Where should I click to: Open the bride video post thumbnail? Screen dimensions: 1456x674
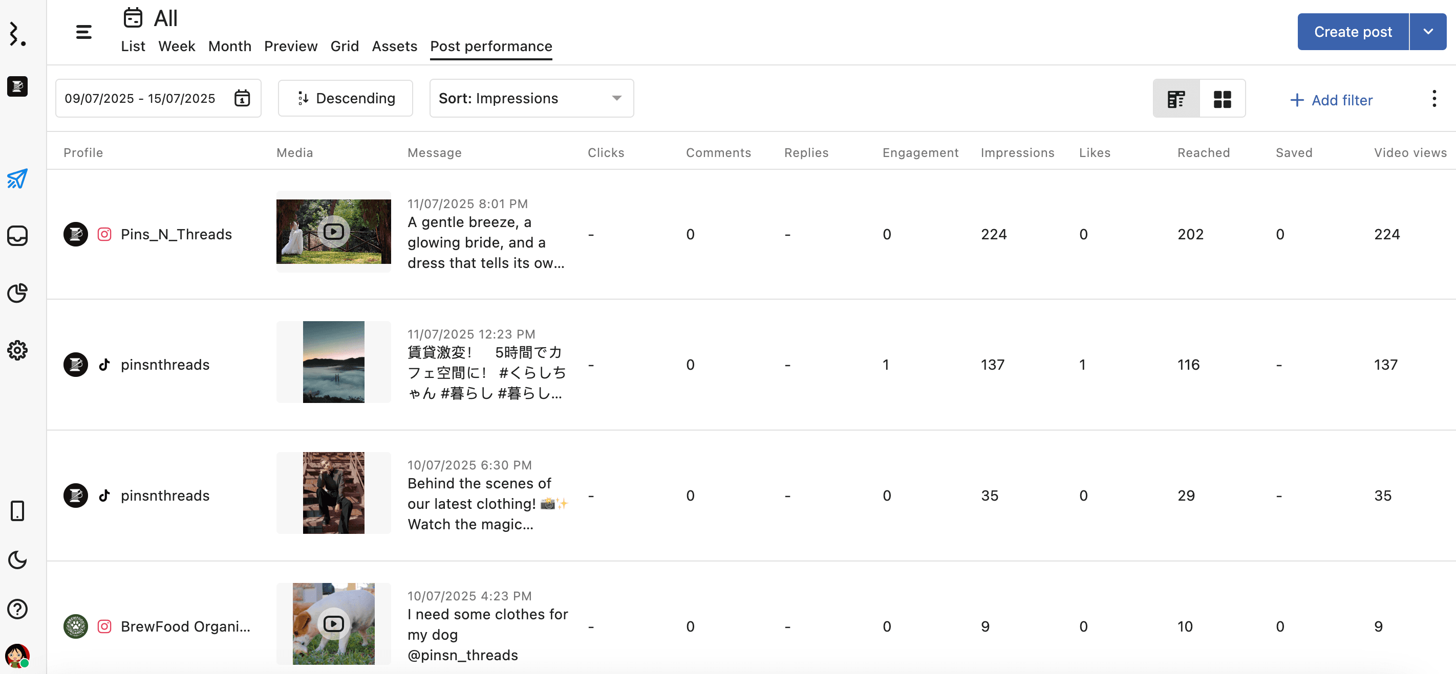[x=333, y=232]
